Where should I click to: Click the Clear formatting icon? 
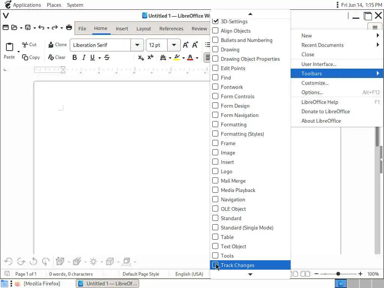coord(51,57)
